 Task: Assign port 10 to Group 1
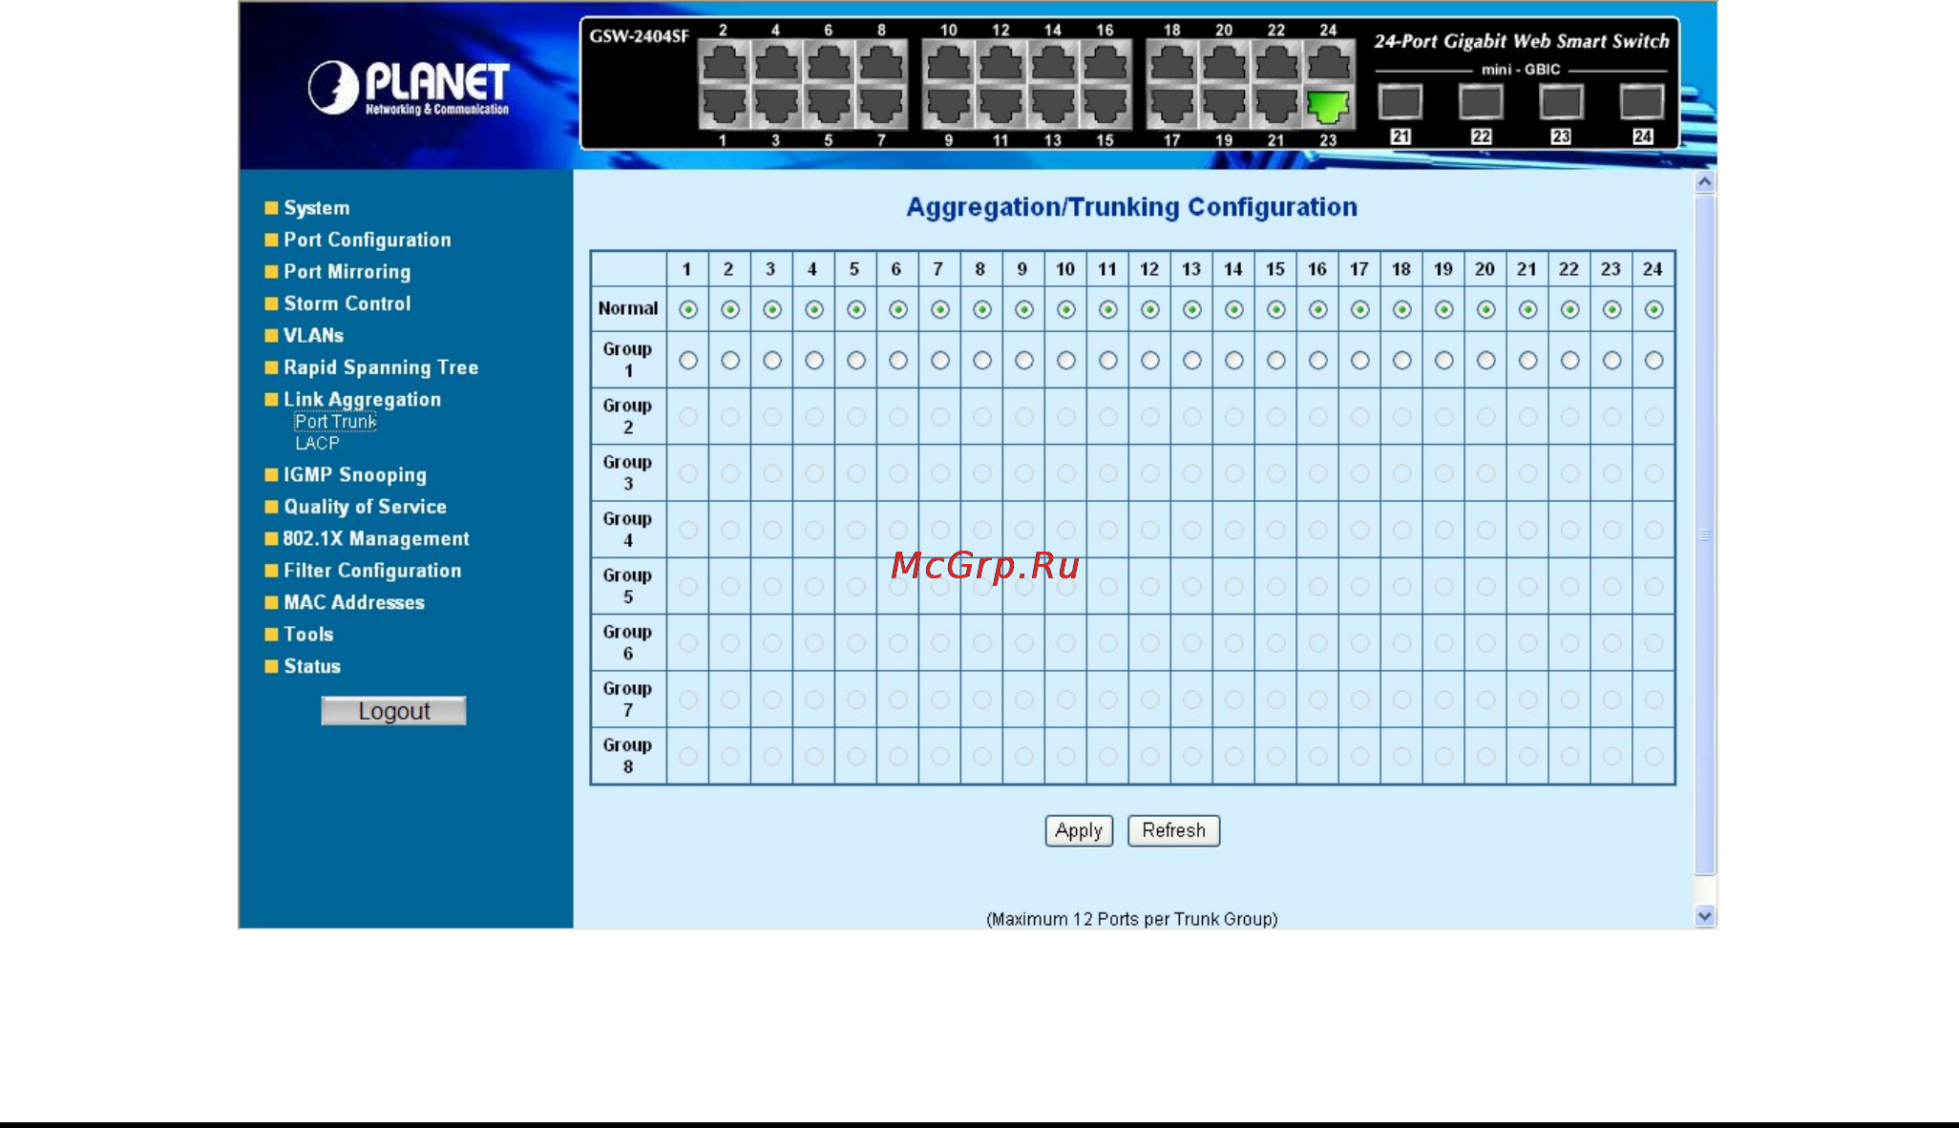(1066, 361)
